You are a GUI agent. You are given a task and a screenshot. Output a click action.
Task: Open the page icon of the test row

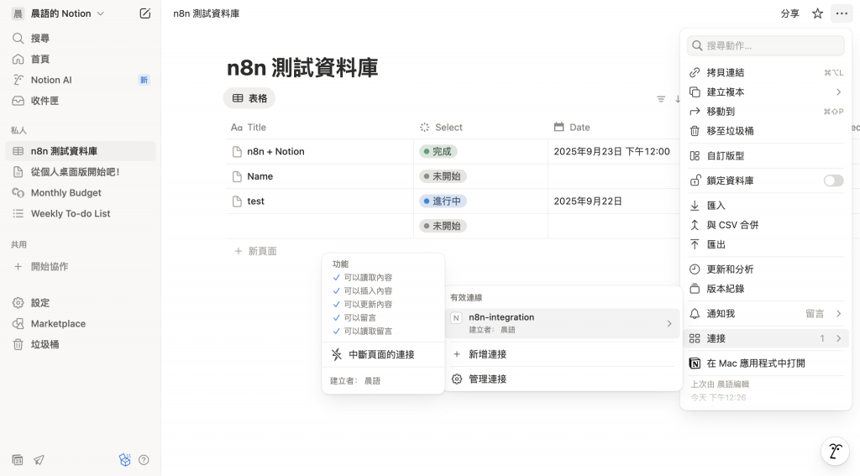237,201
